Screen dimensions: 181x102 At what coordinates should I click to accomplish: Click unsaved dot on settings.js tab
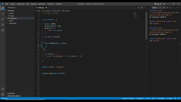click(x=46, y=8)
